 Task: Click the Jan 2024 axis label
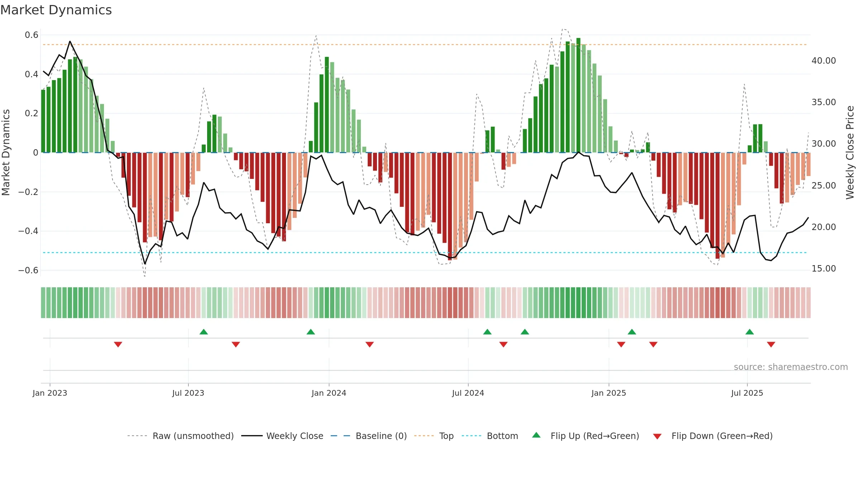point(329,393)
